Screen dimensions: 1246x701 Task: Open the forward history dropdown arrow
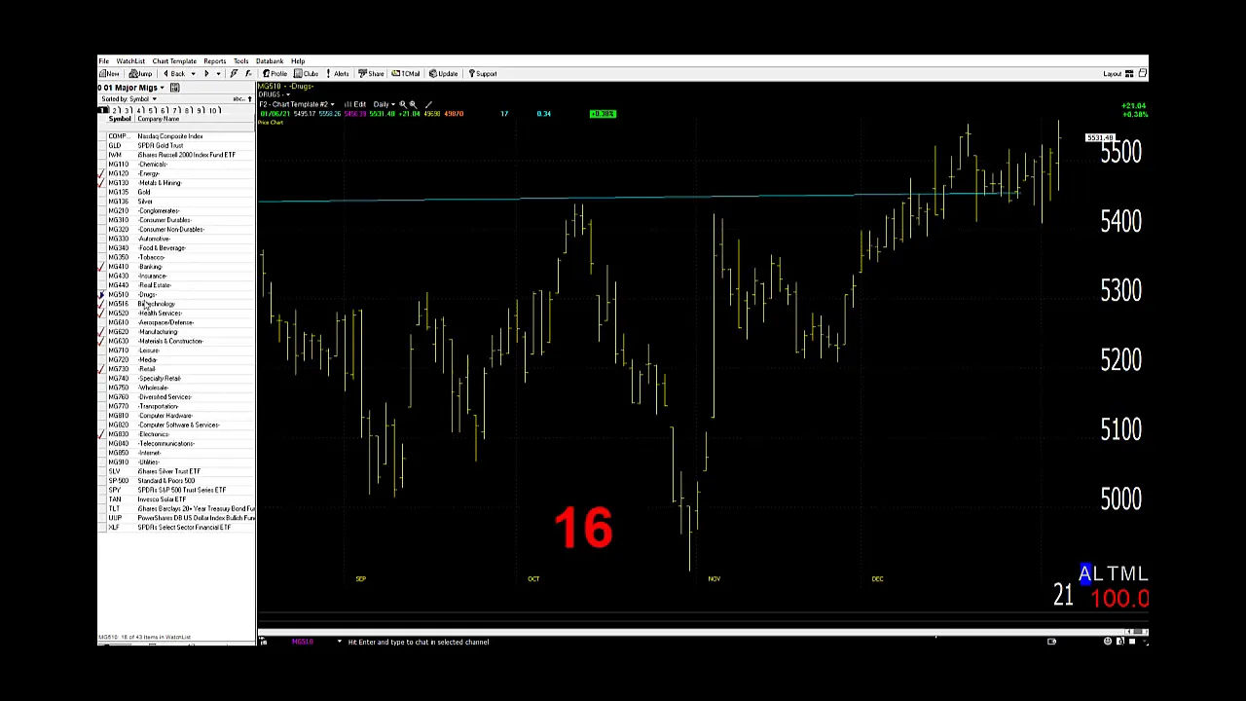click(x=218, y=74)
